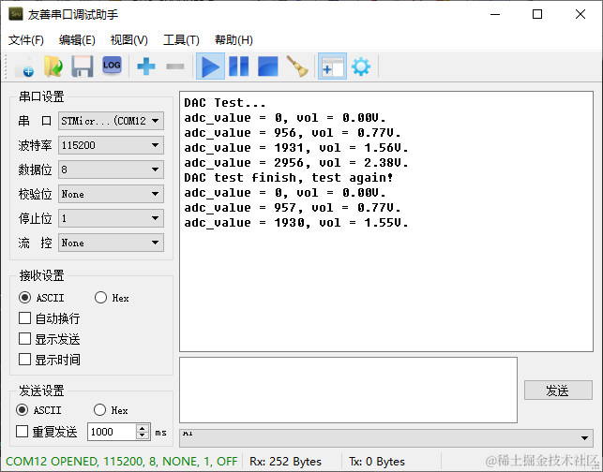This screenshot has width=603, height=472.
Task: Open the 编辑(E) menu
Action: coord(77,40)
